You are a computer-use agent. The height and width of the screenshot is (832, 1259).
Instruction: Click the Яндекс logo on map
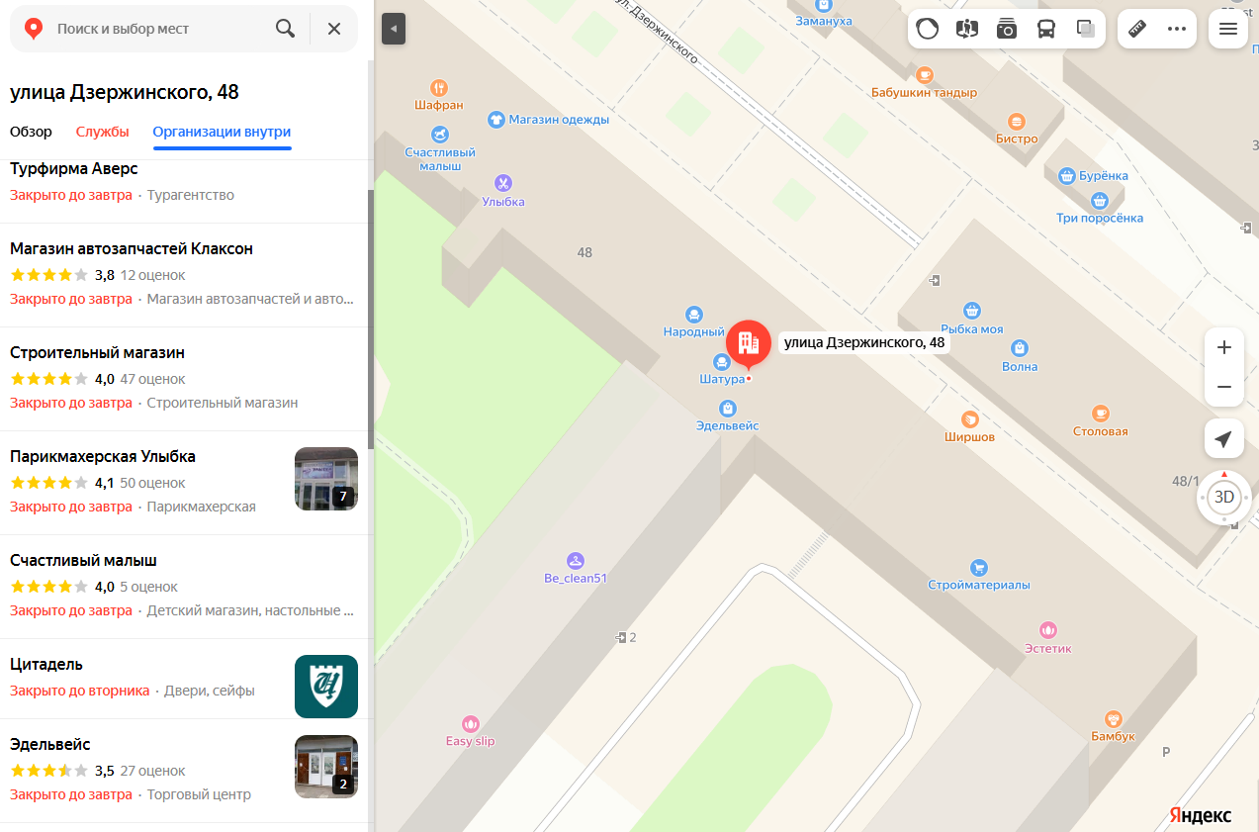1201,815
